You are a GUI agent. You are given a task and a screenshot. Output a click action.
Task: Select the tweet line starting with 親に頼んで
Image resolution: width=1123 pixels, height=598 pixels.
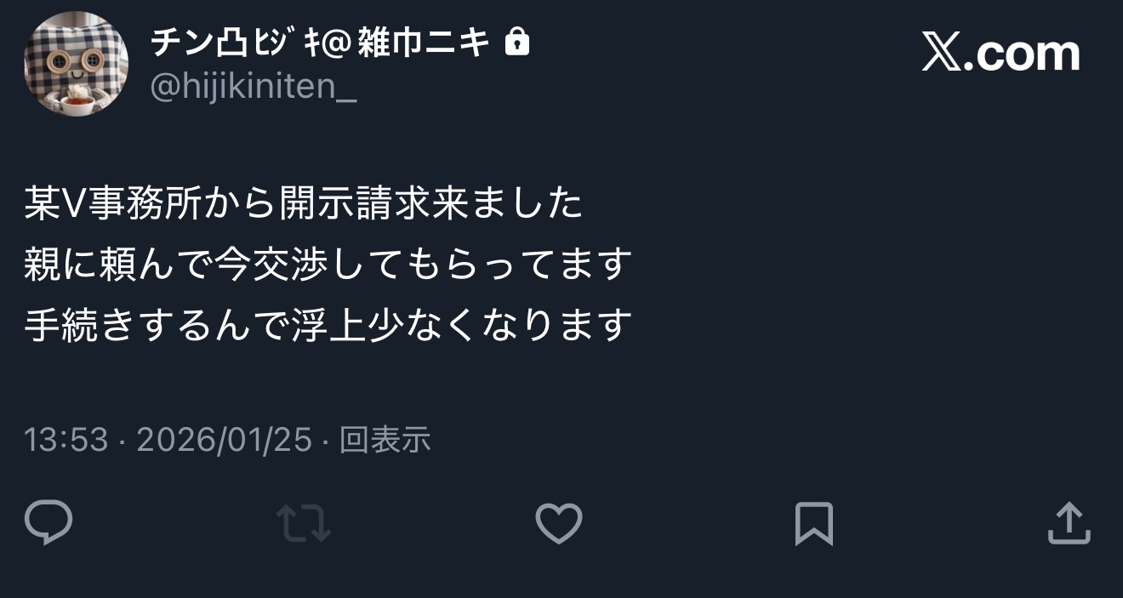(x=328, y=265)
